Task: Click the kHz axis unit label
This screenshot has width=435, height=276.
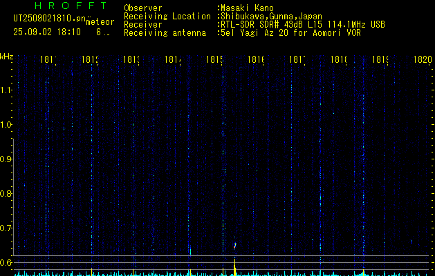Action: click(x=7, y=57)
